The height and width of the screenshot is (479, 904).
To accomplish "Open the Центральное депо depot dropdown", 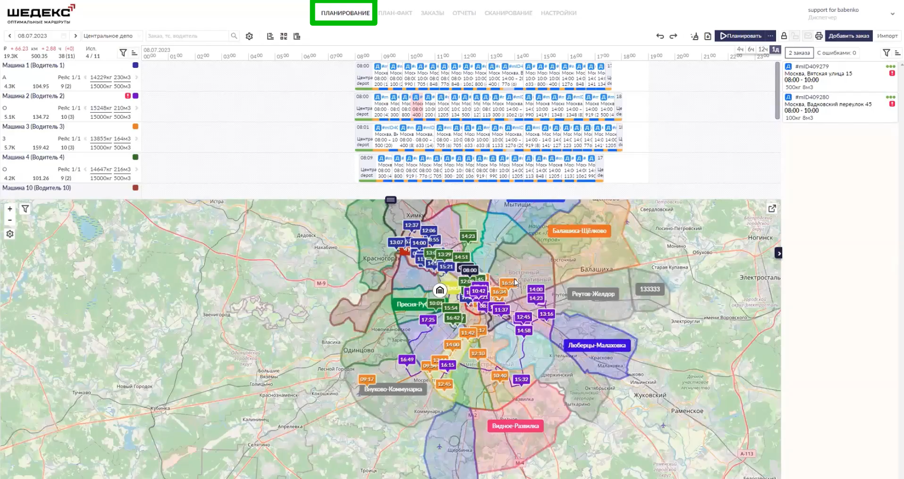I will [x=112, y=36].
